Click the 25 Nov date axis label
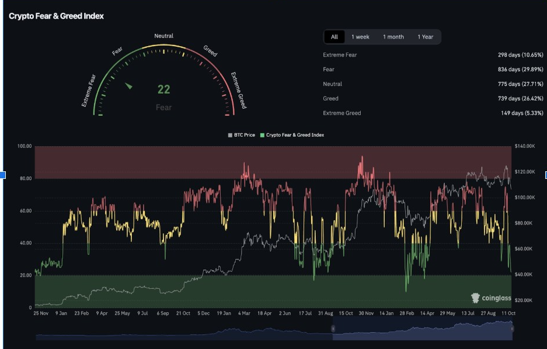This screenshot has height=349, width=547. click(41, 313)
